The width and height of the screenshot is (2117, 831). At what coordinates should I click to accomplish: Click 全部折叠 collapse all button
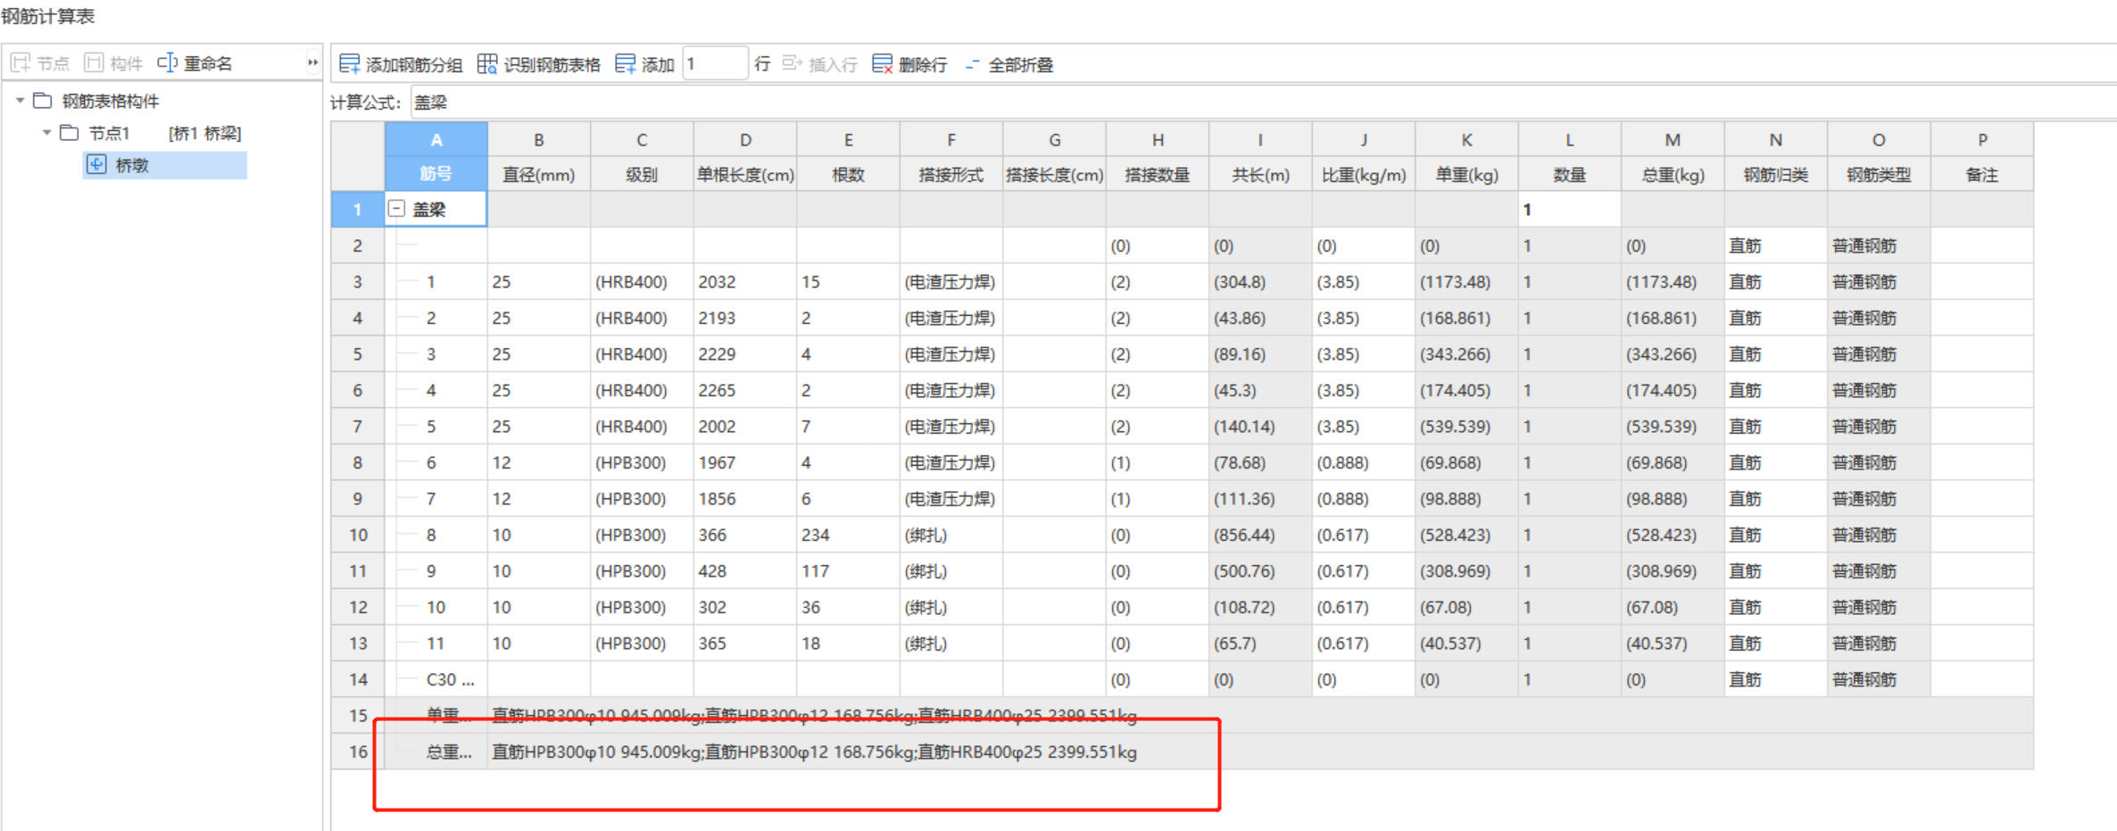click(x=1009, y=64)
